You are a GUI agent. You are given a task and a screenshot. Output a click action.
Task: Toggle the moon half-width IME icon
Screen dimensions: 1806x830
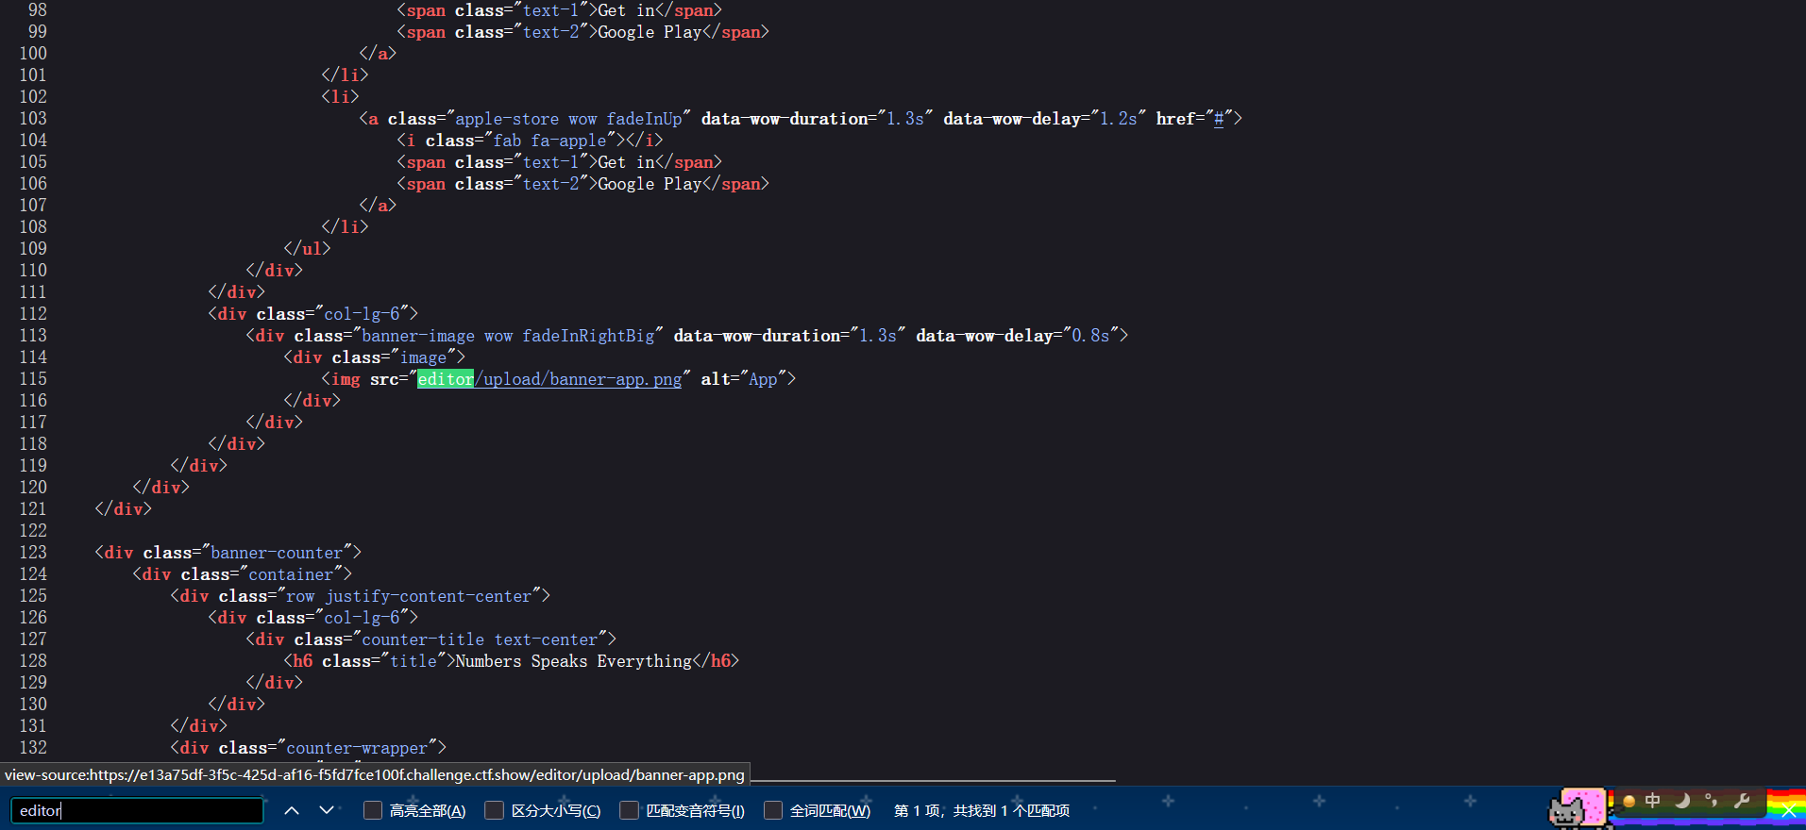point(1682,801)
